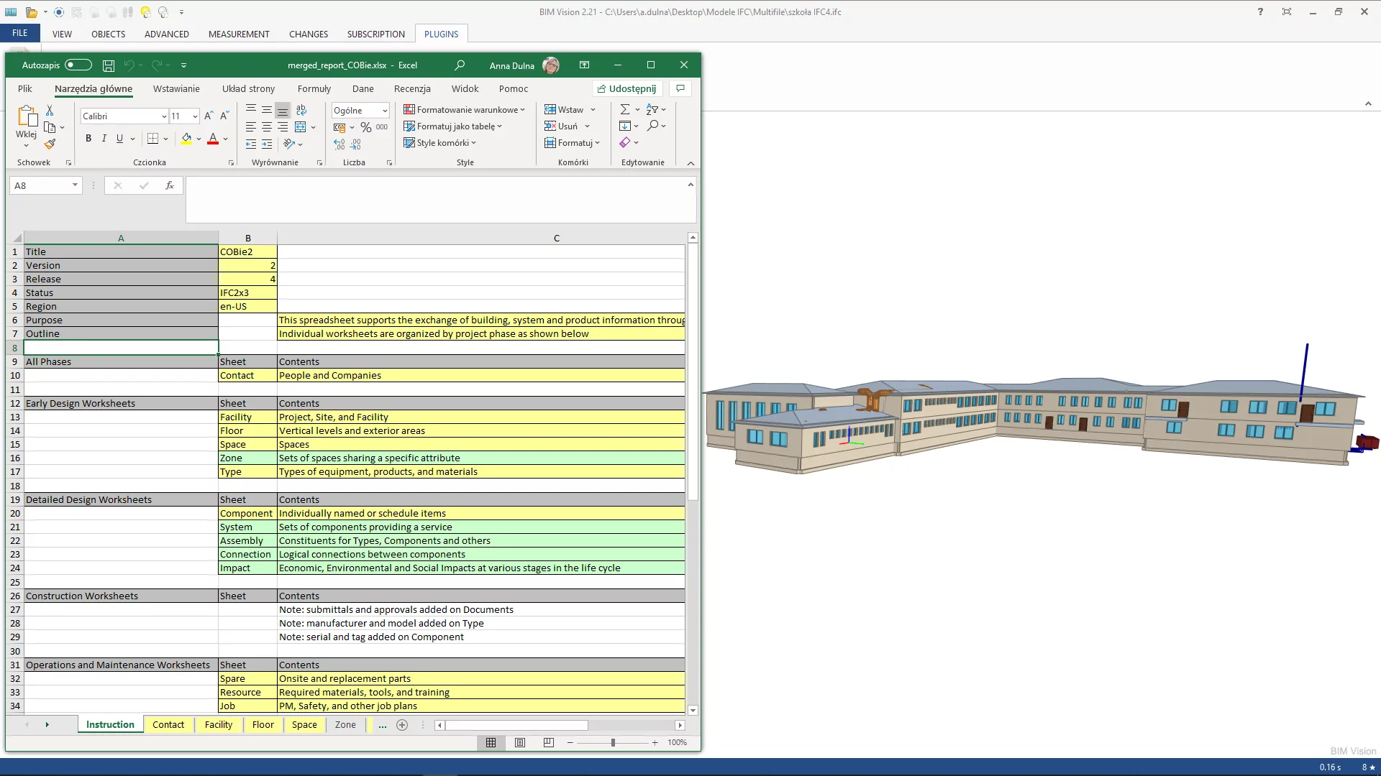Click the wrap text icon

pos(301,110)
